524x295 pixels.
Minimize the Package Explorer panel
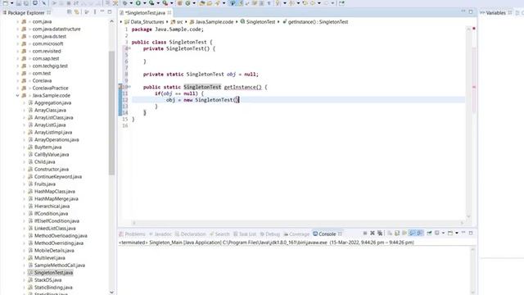[x=102, y=11]
